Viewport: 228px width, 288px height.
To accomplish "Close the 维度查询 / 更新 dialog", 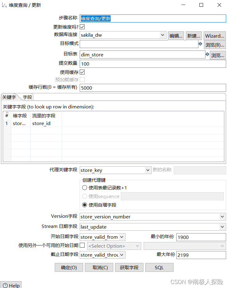I will click(x=219, y=5).
